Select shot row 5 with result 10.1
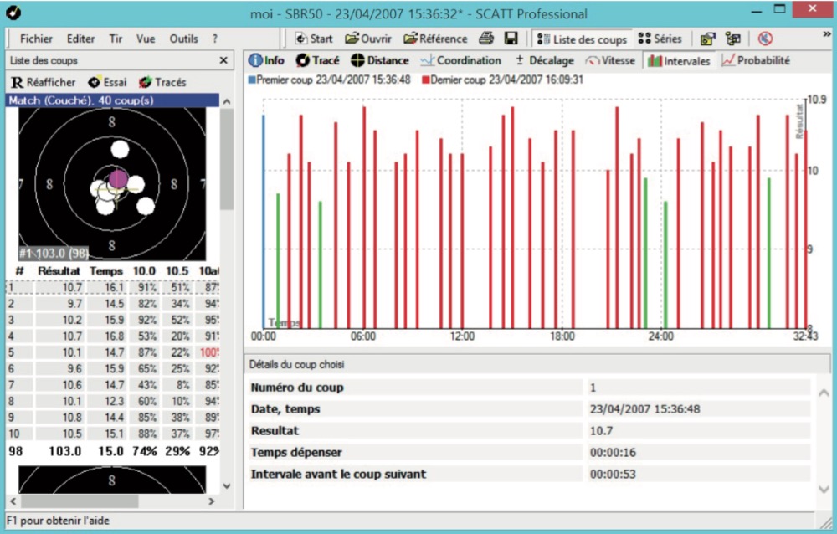The height and width of the screenshot is (534, 837). [113, 352]
